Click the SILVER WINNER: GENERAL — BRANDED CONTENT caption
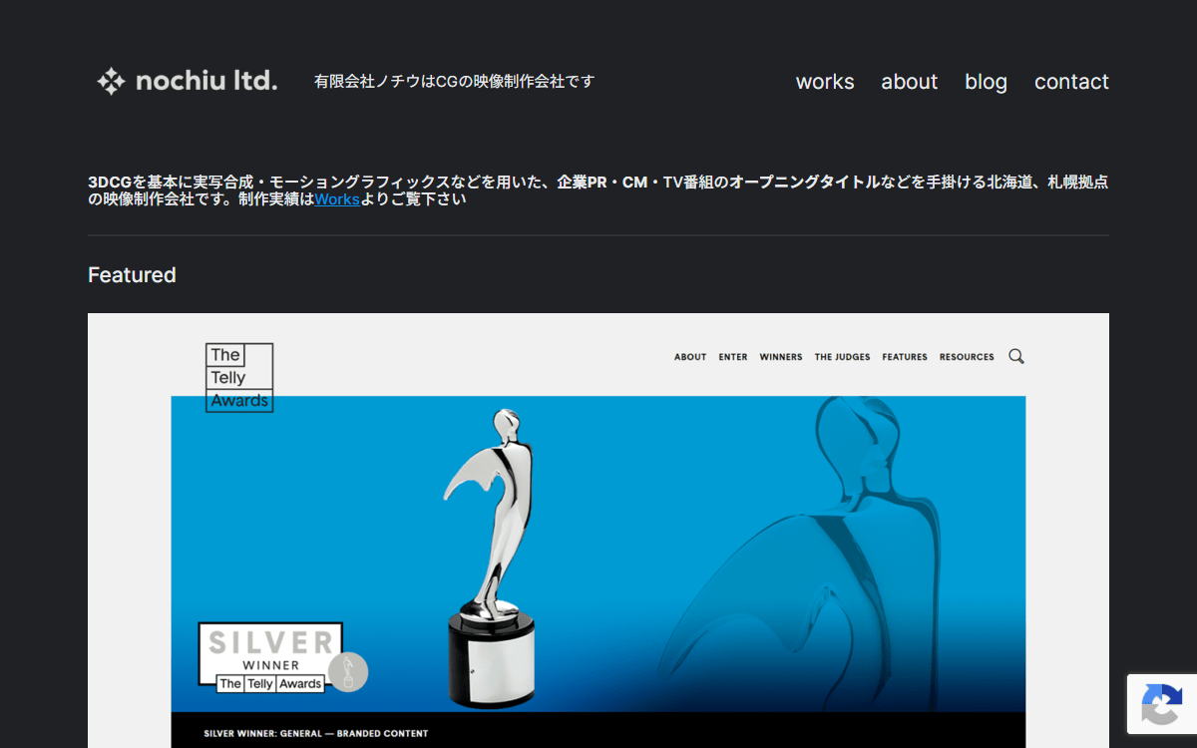This screenshot has height=748, width=1197. click(x=316, y=733)
